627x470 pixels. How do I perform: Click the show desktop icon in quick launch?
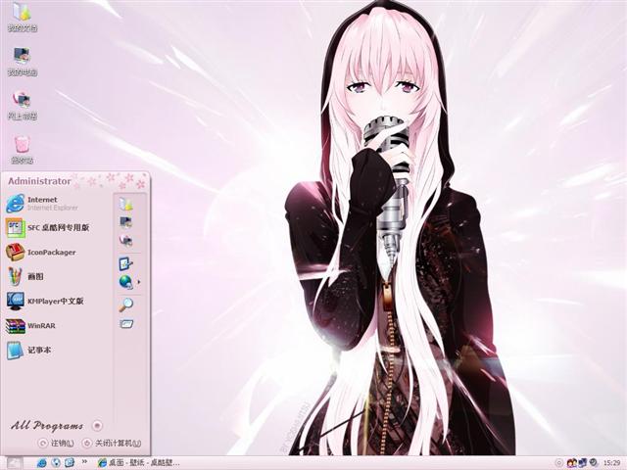[70, 463]
